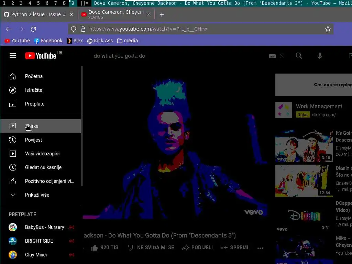Image resolution: width=352 pixels, height=264 pixels.
Task: Open Plex bookmark
Action: pyautogui.click(x=75, y=41)
